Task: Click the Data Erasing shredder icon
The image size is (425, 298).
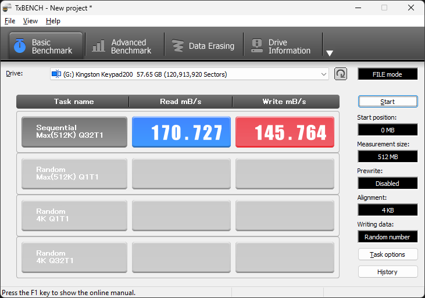Action: [x=177, y=46]
